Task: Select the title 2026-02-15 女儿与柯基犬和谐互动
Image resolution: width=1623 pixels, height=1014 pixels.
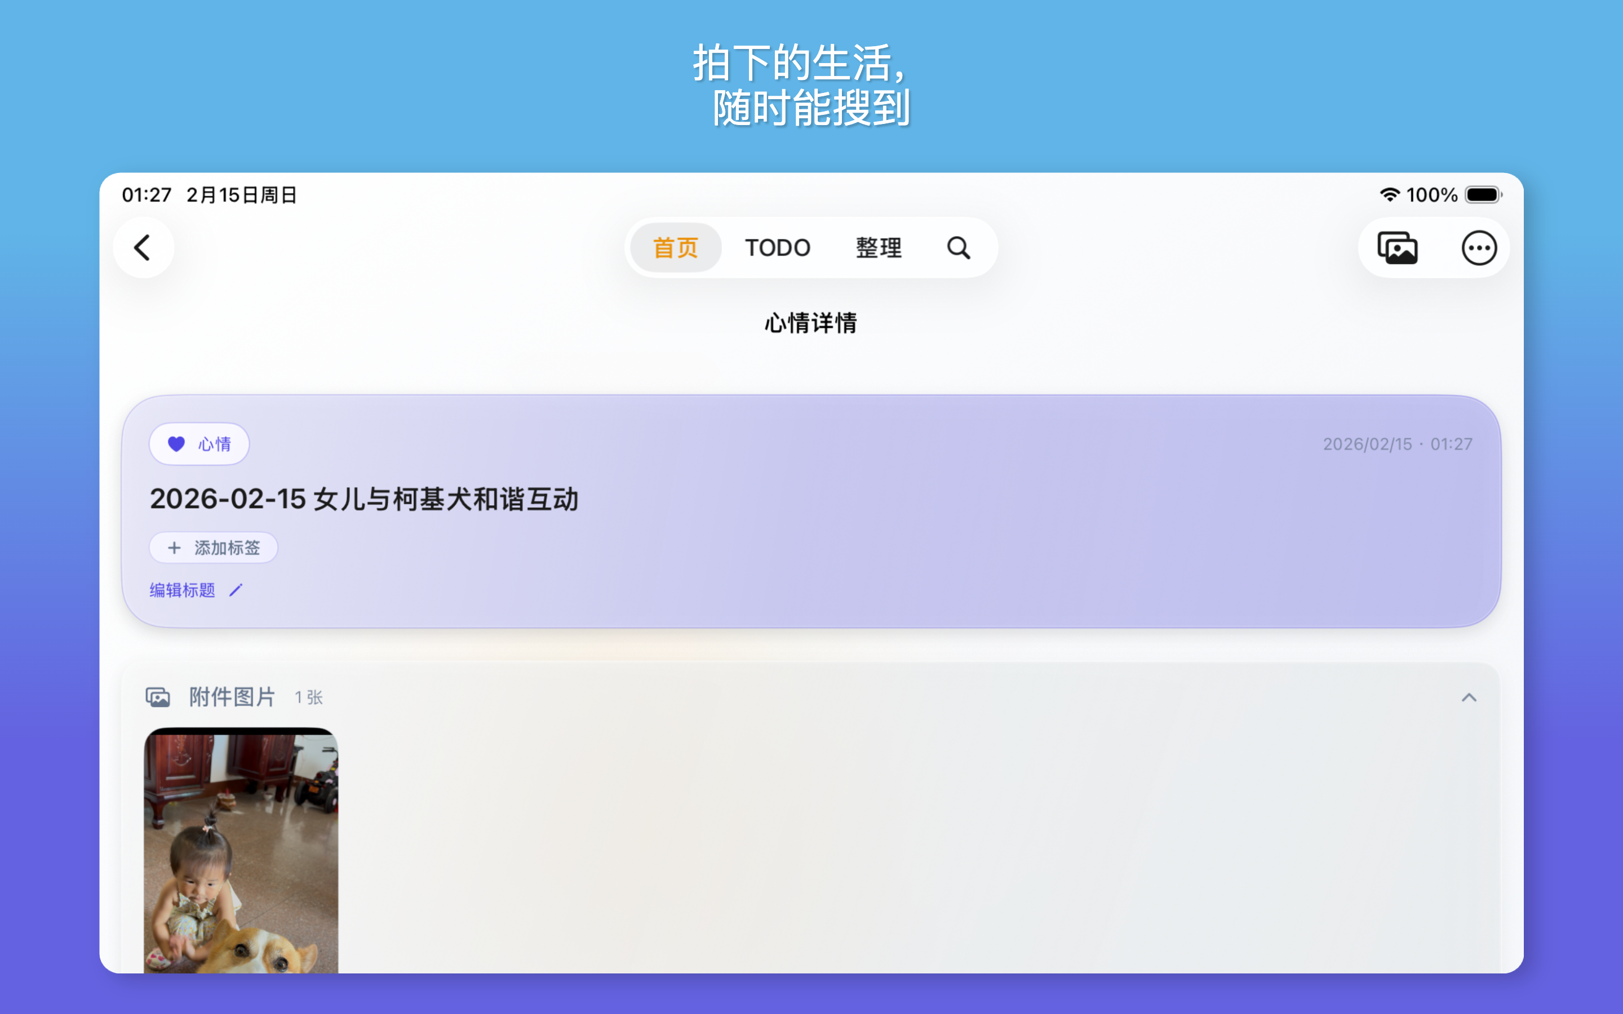Action: click(364, 500)
